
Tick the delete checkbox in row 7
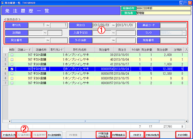coord(12,82)
